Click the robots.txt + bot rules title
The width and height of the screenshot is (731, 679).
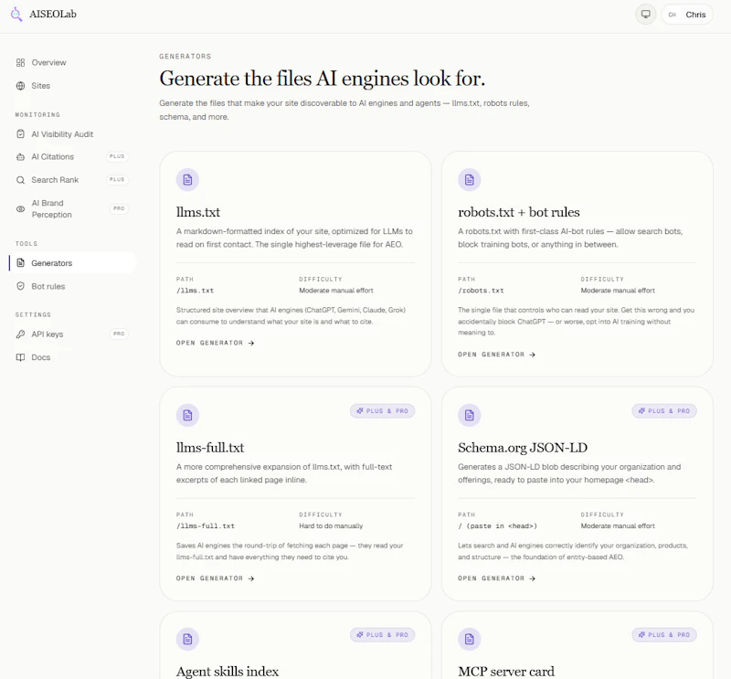coord(519,212)
